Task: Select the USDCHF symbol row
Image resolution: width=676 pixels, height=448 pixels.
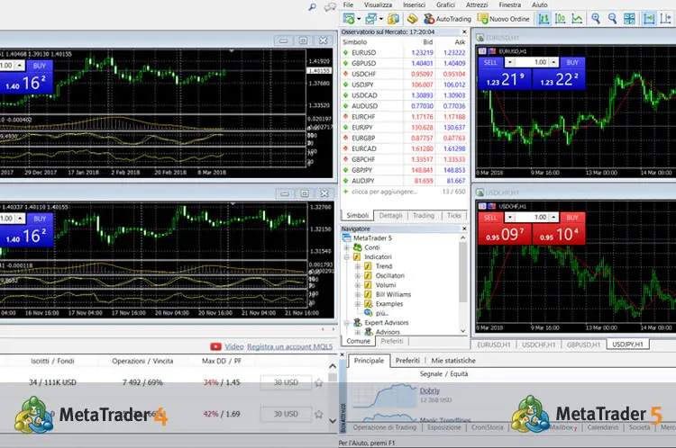Action: coord(404,74)
